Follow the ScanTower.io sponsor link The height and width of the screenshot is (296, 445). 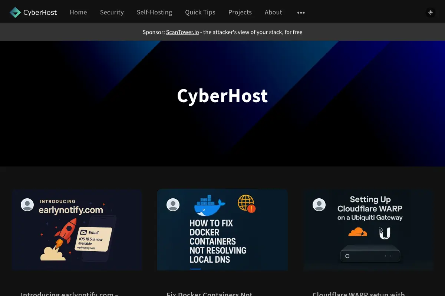(182, 32)
